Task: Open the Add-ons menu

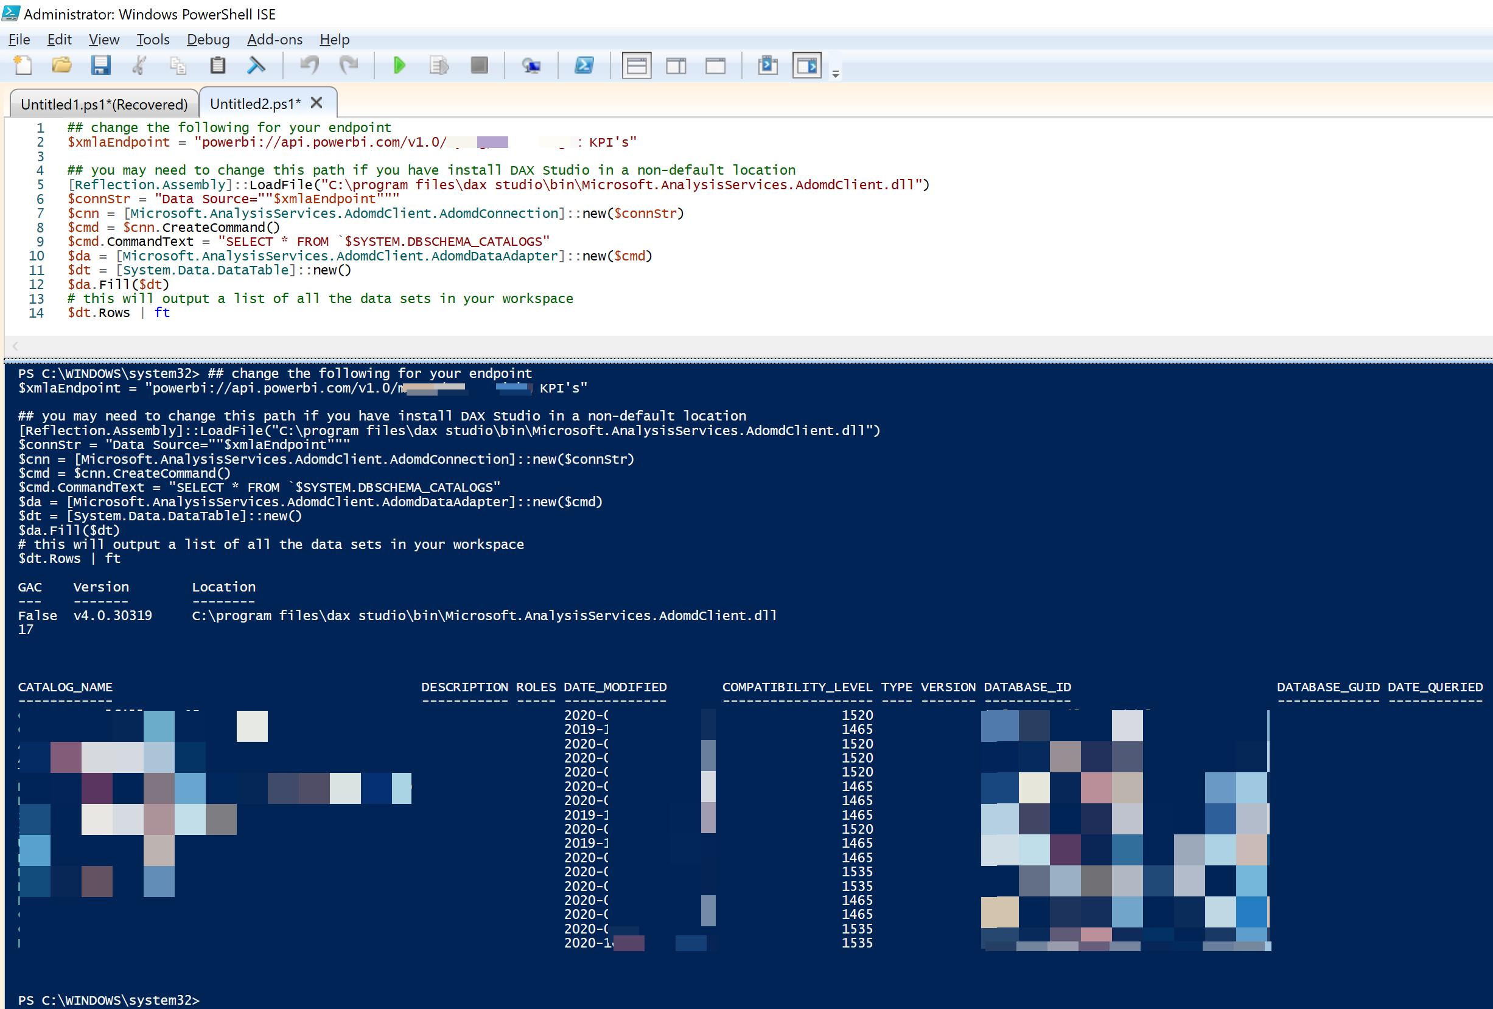Action: (274, 40)
